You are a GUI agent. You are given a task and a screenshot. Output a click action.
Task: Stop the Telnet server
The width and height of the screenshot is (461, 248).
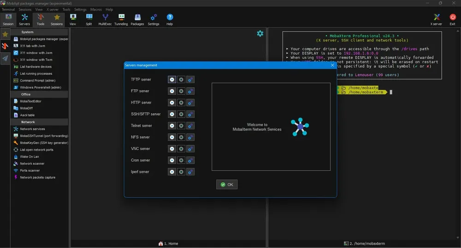(x=181, y=126)
